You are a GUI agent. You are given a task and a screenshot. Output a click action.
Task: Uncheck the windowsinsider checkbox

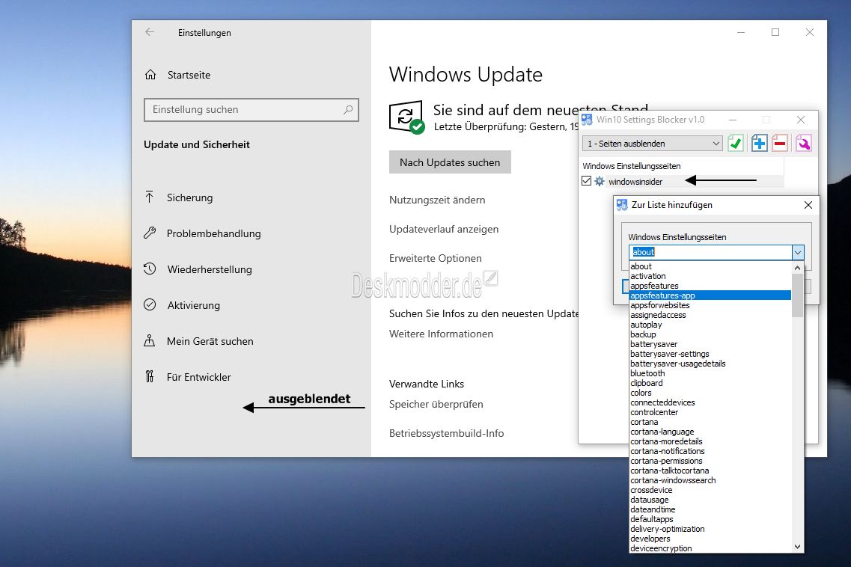coord(586,181)
